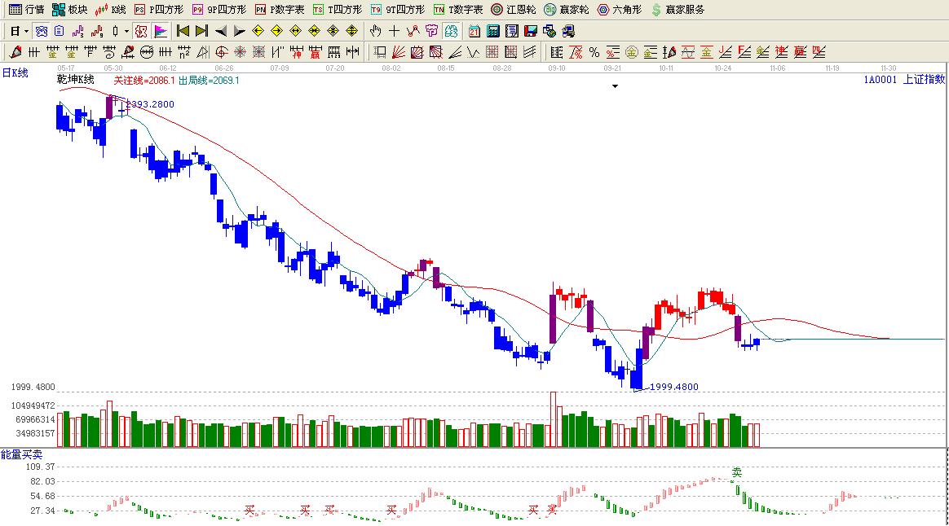Open the calculator icon
The height and width of the screenshot is (526, 949).
492,31
